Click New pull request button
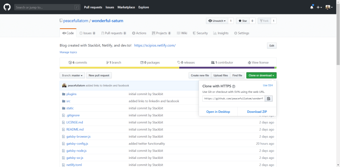This screenshot has height=167, width=340. pyautogui.click(x=99, y=75)
